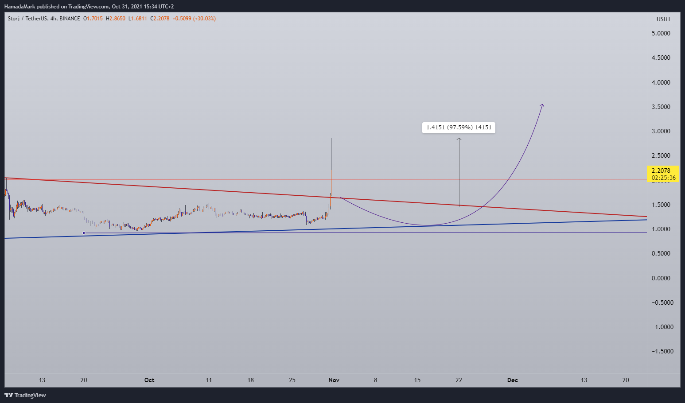Click the 5.0000 price axis label

pyautogui.click(x=661, y=33)
